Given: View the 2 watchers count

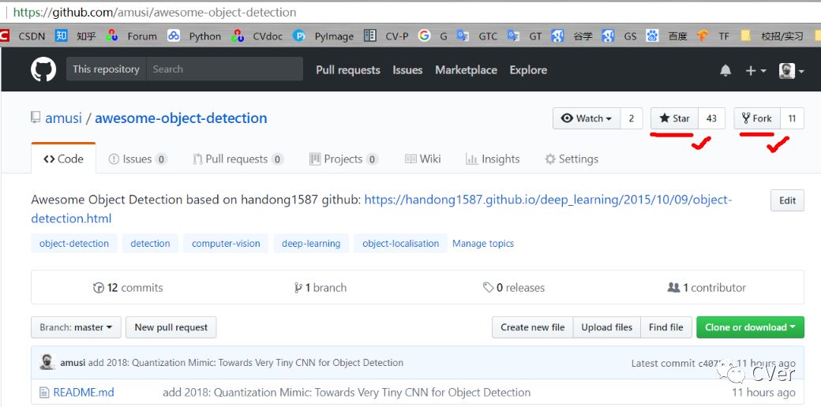Looking at the screenshot, I should (x=632, y=119).
